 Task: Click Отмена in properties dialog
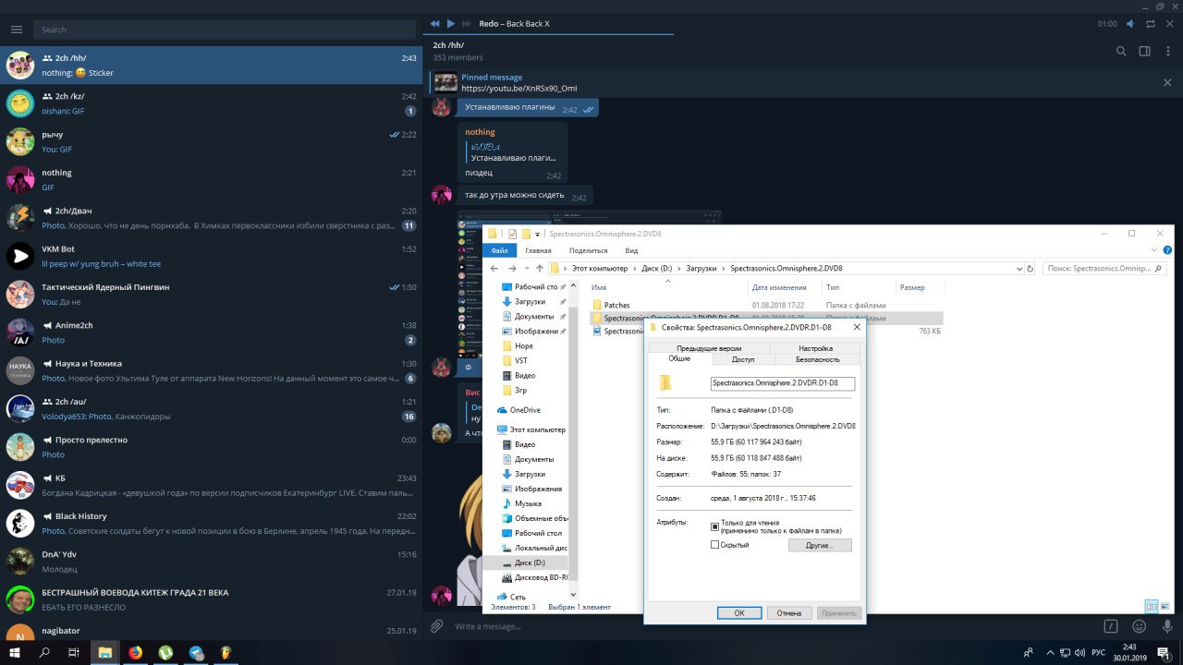click(x=789, y=612)
